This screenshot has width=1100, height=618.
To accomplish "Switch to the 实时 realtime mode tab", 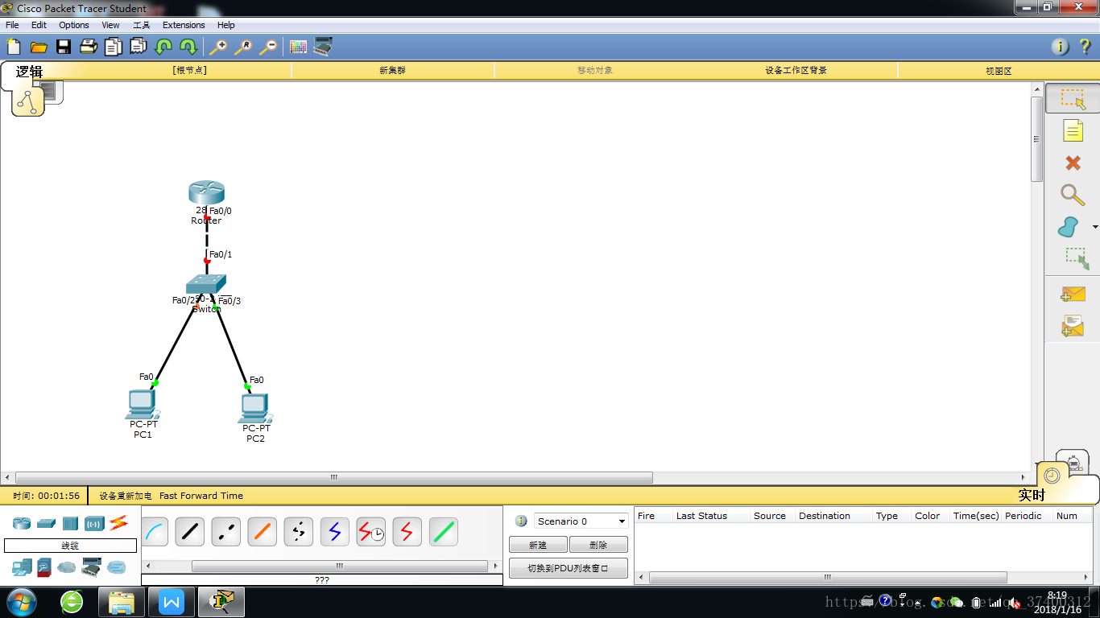I will click(1032, 495).
